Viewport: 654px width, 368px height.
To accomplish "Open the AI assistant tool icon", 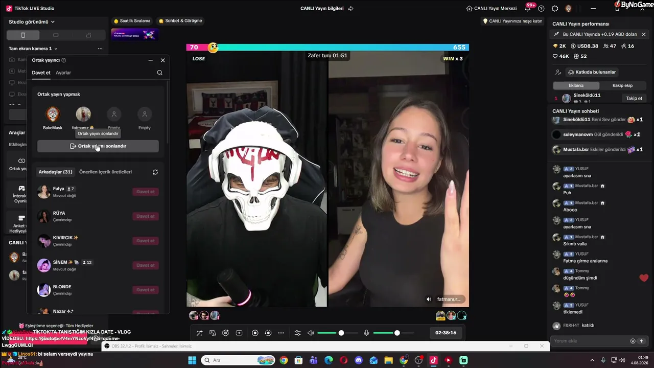I will point(225,333).
